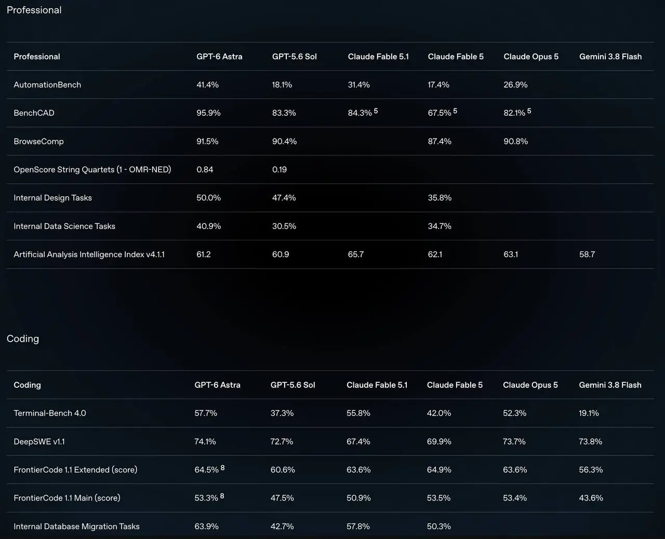Click the 67.4% DeepSWE value

tap(358, 441)
